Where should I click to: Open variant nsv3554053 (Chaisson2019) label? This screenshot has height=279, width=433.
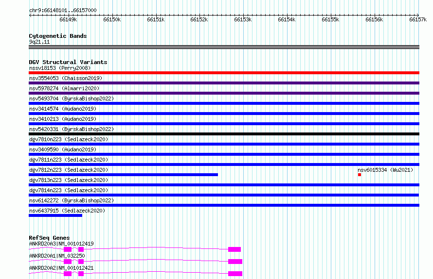point(66,78)
